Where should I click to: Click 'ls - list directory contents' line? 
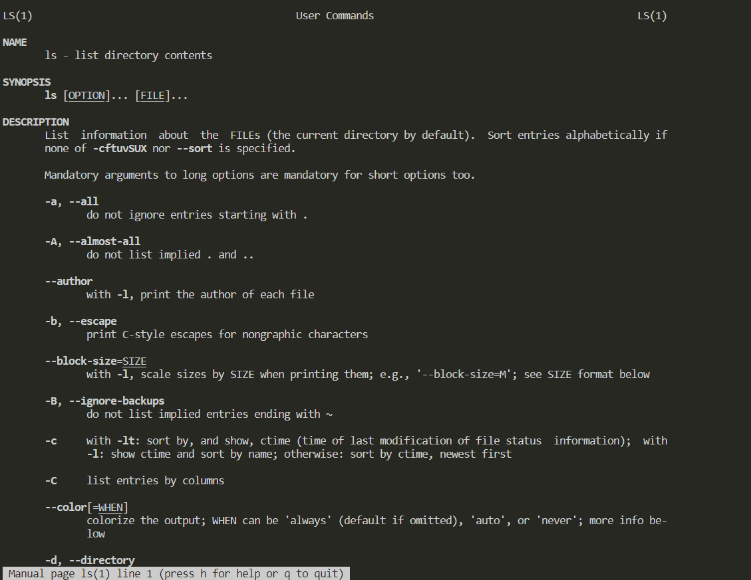[128, 56]
